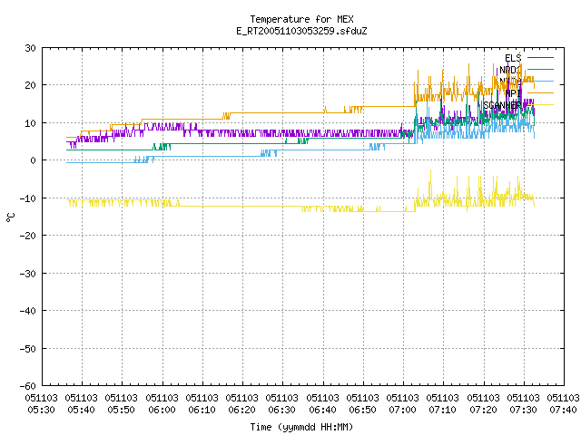Viewport: 581px width, 435px height.
Task: Click the y-axis tick label -50
Action: point(28,348)
